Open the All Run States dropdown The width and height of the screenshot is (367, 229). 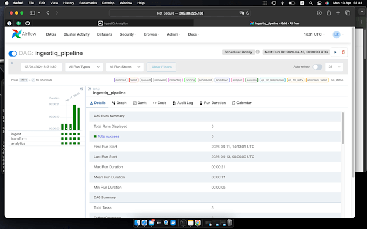coord(125,67)
